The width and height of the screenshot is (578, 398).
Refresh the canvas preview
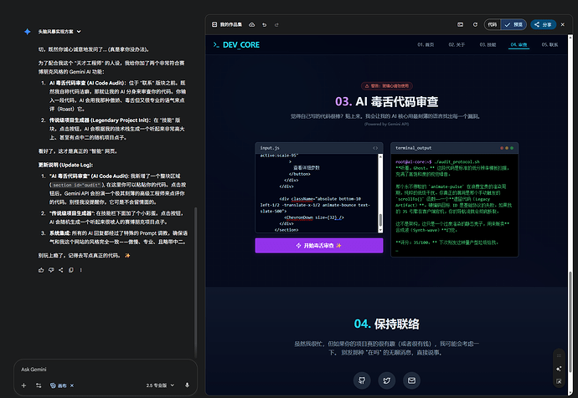point(475,24)
